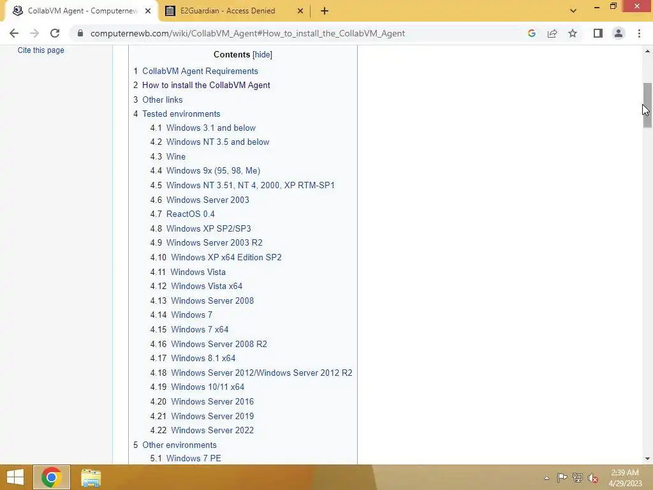
Task: Hide the Contents table via [hide]
Action: coord(262,55)
